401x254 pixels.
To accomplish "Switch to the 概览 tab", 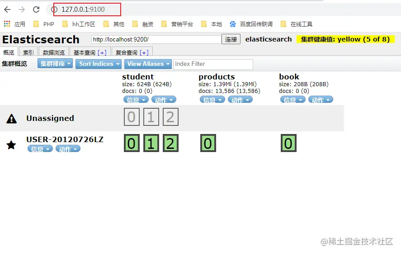I will [x=9, y=52].
